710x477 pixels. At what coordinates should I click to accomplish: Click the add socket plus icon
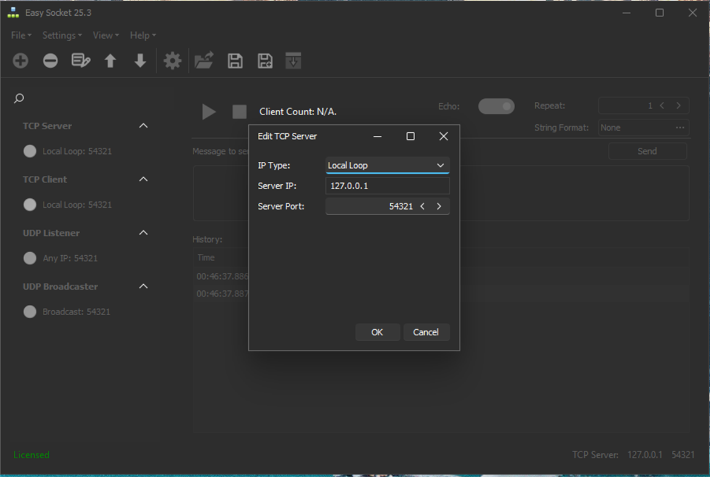click(x=21, y=61)
